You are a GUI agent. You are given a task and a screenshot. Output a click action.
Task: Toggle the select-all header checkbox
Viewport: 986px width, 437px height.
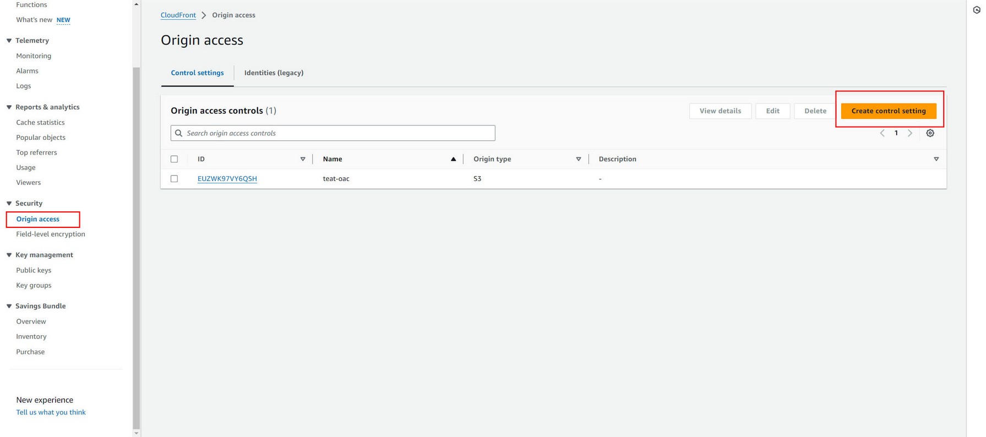pos(174,159)
